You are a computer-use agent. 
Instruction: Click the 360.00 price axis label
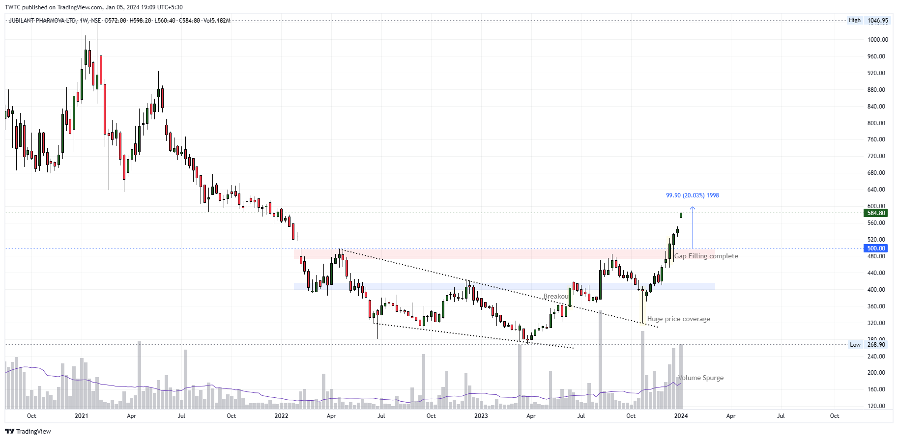click(x=876, y=306)
